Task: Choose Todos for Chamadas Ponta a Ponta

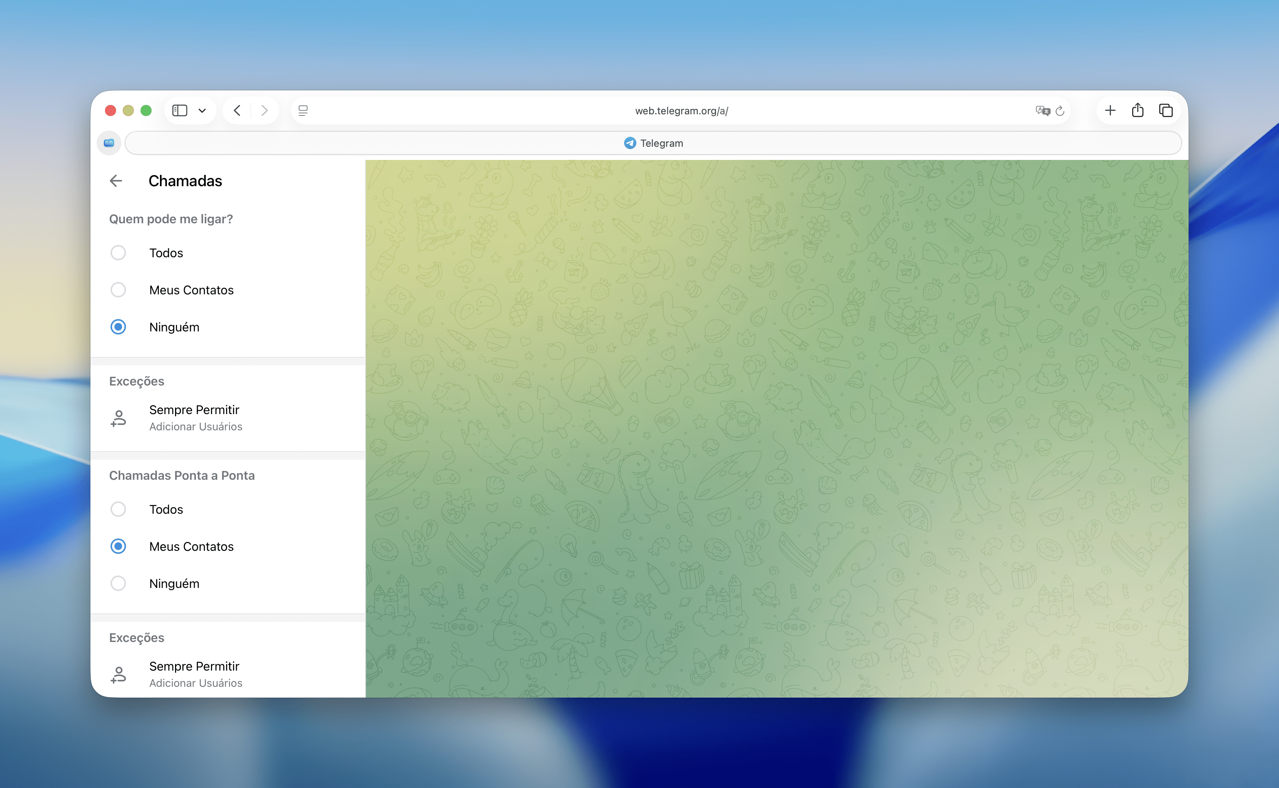Action: pos(118,509)
